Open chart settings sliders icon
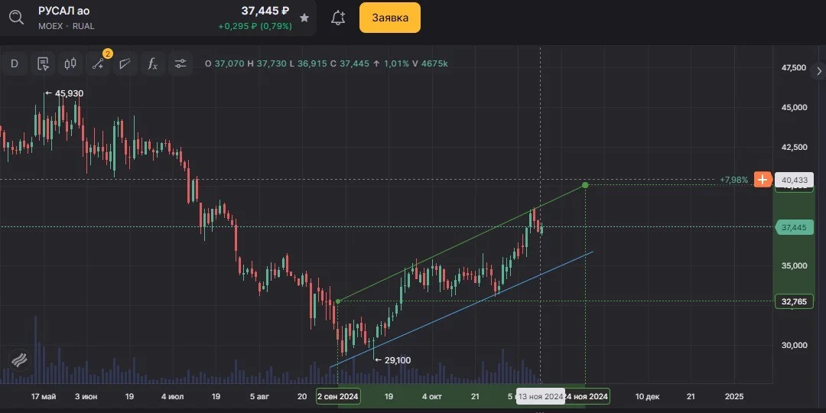This screenshot has width=826, height=413. pyautogui.click(x=180, y=63)
